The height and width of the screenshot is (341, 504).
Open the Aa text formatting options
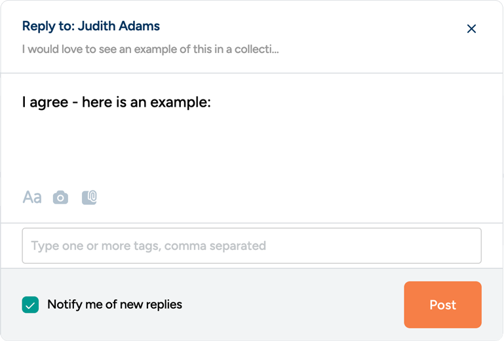32,197
